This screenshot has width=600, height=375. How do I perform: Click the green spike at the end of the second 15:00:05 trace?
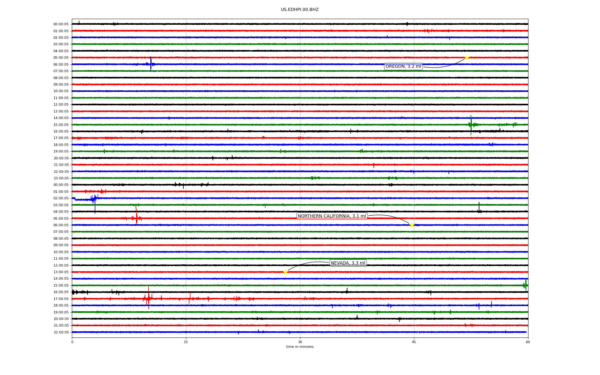click(526, 285)
